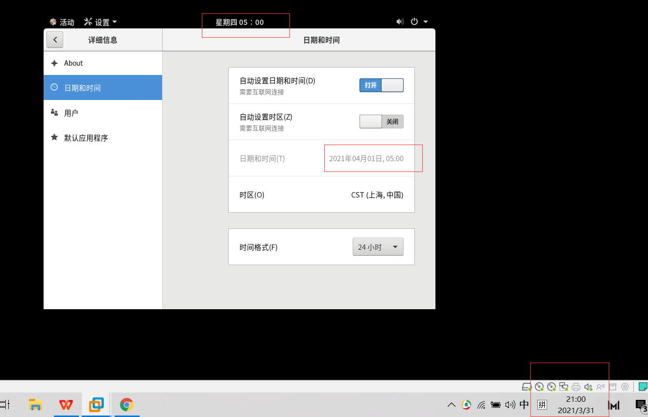Click the colorful round tray app icon
The height and width of the screenshot is (417, 648).
tap(466, 405)
